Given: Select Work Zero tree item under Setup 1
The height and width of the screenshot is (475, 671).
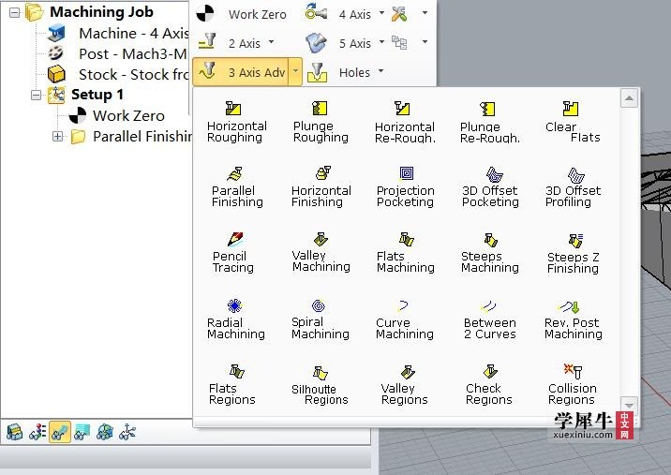Looking at the screenshot, I should 117,115.
